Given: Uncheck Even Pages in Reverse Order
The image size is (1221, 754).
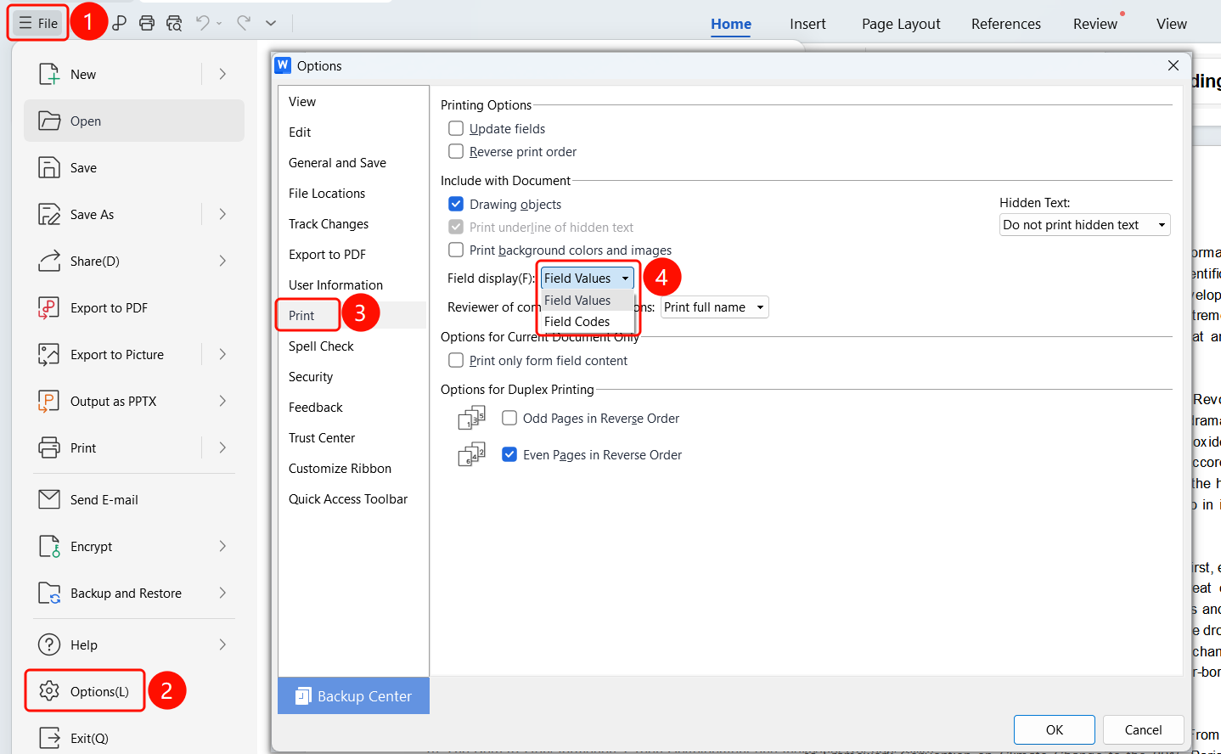Looking at the screenshot, I should [509, 454].
